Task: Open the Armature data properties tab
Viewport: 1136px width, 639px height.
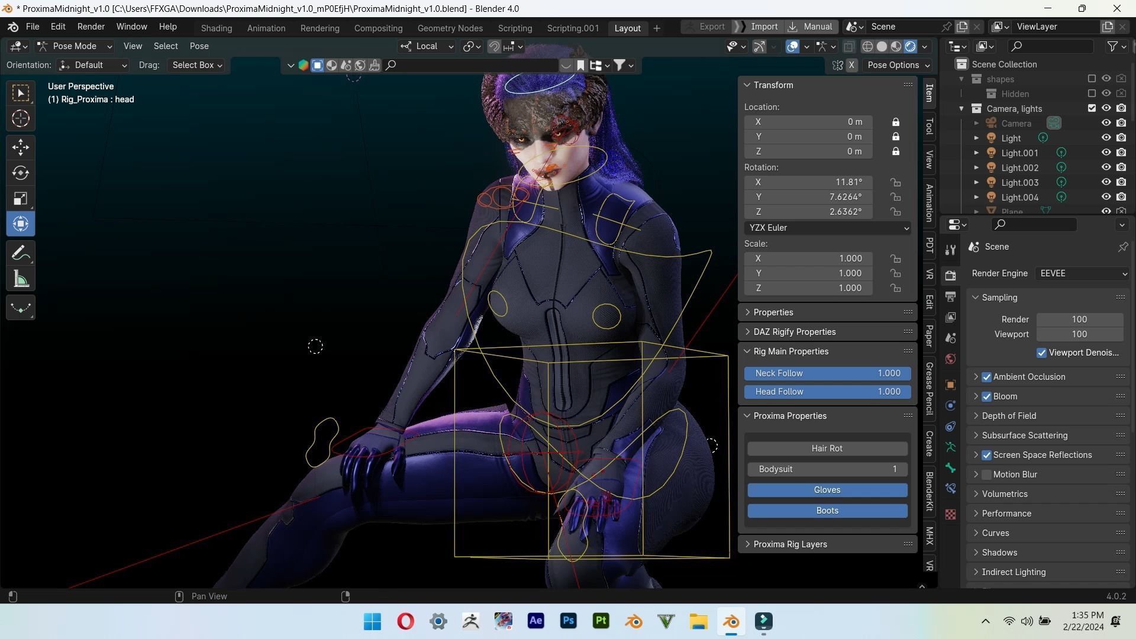Action: pyautogui.click(x=951, y=447)
